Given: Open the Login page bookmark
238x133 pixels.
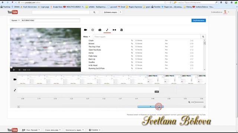Looking at the screenshot, I should tap(44, 7).
